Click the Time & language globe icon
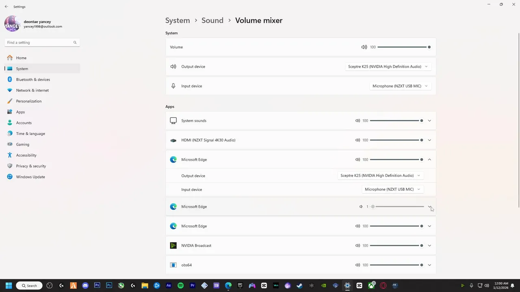 (x=10, y=133)
